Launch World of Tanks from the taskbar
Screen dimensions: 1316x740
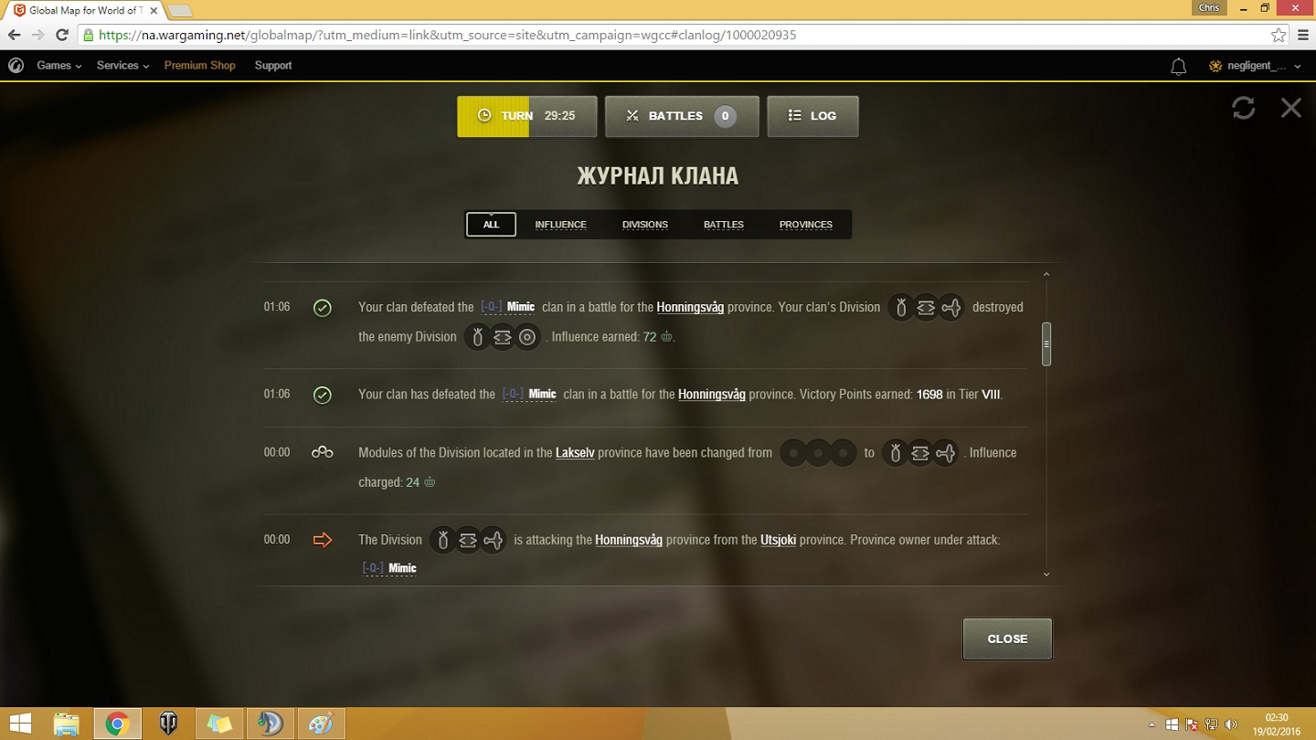tap(168, 724)
